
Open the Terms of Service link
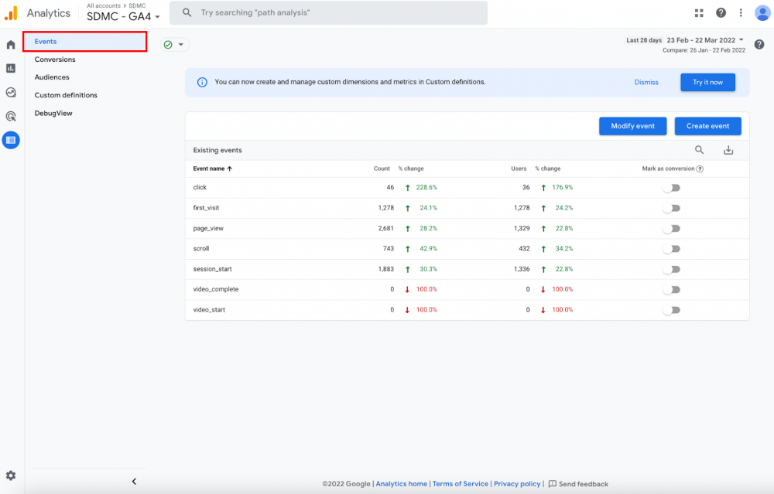460,484
